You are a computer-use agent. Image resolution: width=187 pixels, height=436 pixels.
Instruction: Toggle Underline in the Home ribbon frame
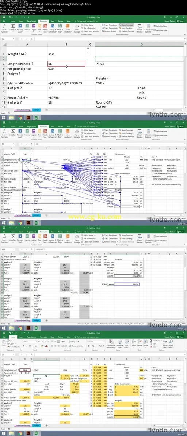point(30,346)
